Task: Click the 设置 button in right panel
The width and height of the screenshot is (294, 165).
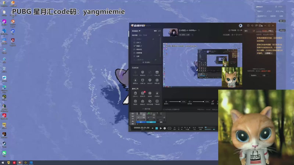Action: [264, 76]
